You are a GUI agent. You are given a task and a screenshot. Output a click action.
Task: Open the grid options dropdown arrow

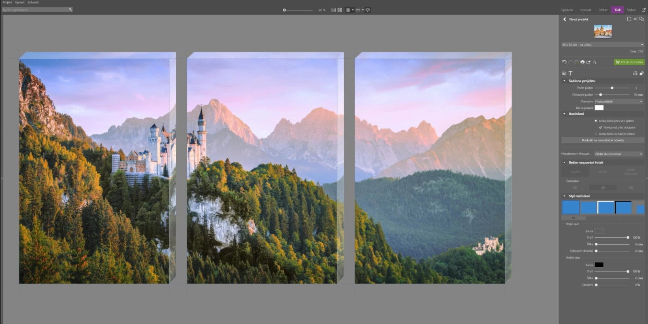353,10
